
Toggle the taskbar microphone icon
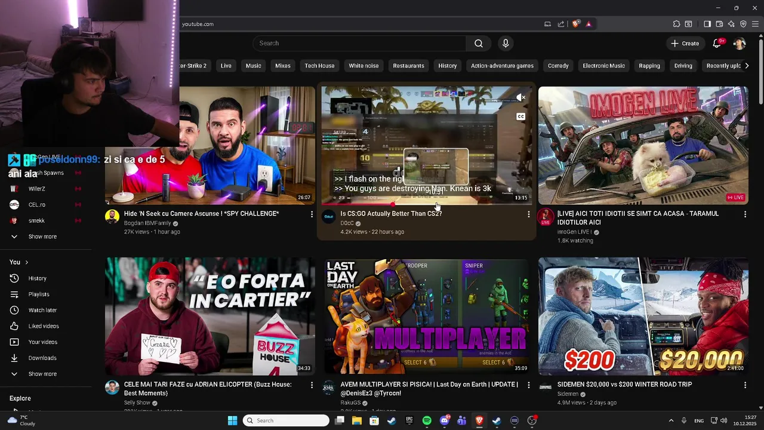pos(684,420)
